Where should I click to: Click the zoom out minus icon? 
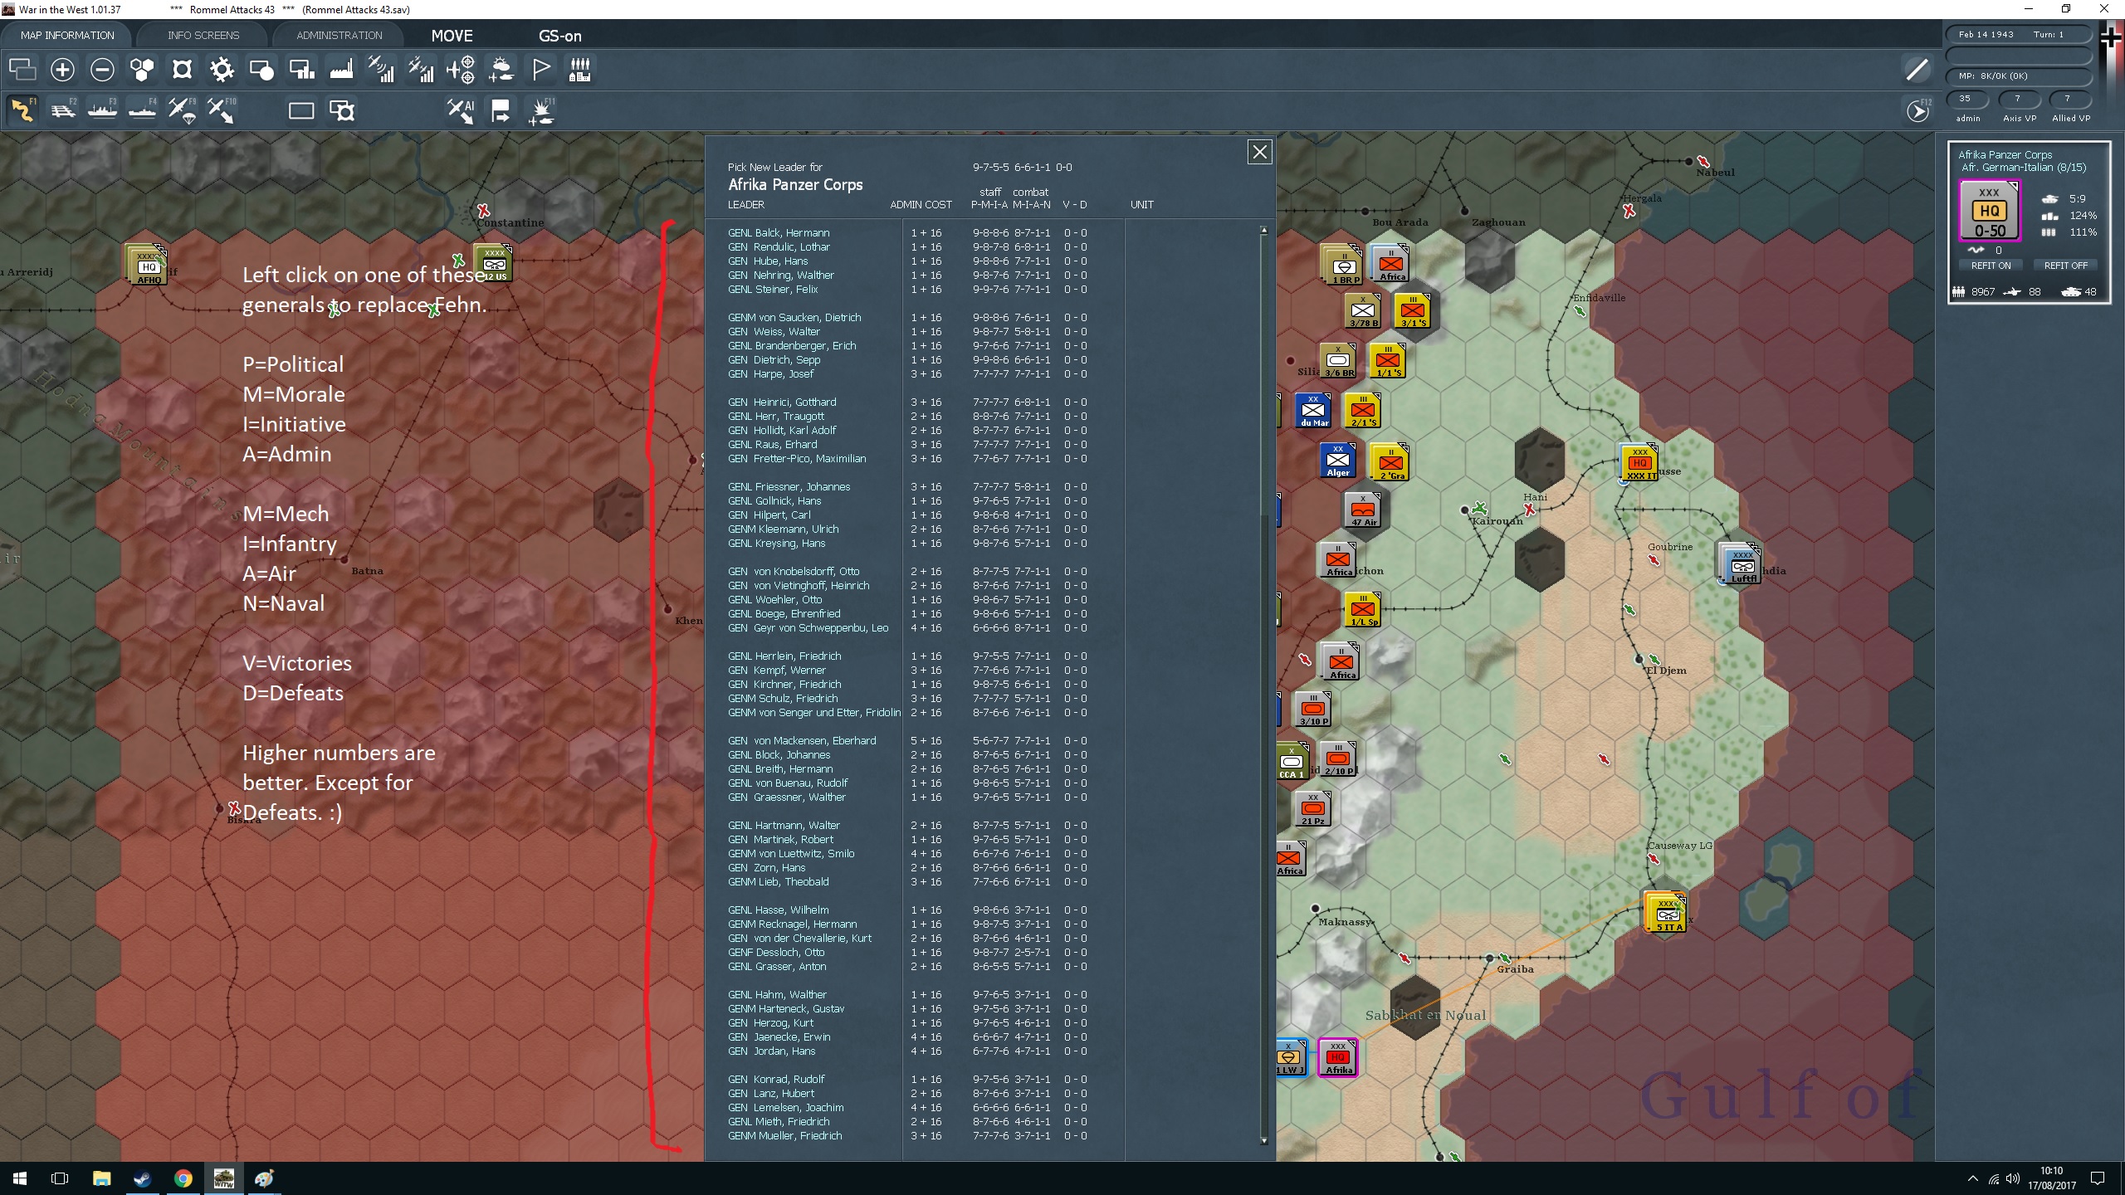click(102, 70)
